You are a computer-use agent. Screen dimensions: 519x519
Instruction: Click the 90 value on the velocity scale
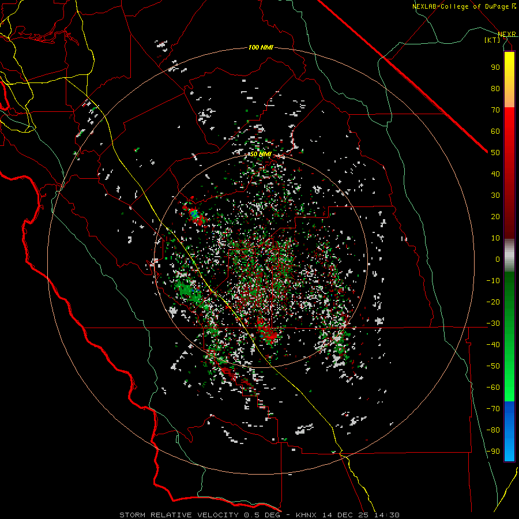point(495,67)
